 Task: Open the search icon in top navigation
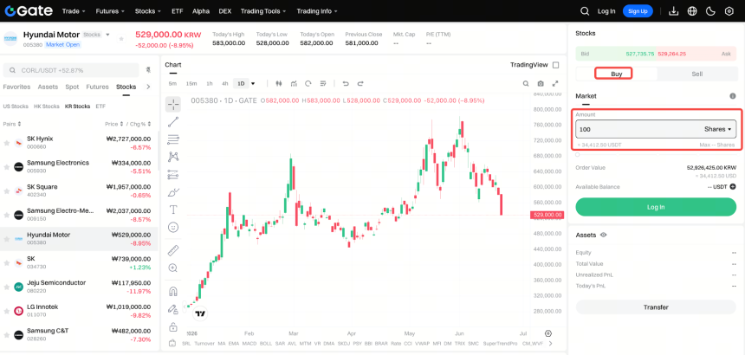(585, 11)
